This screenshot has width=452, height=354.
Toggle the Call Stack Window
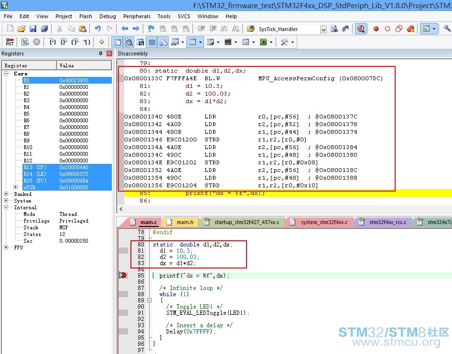[x=163, y=43]
